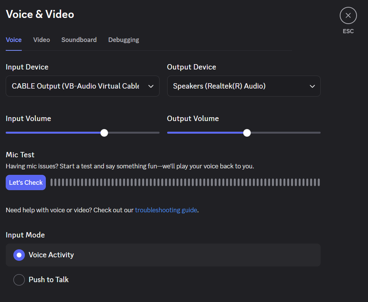Expand the Input Device chevron arrow

(151, 86)
